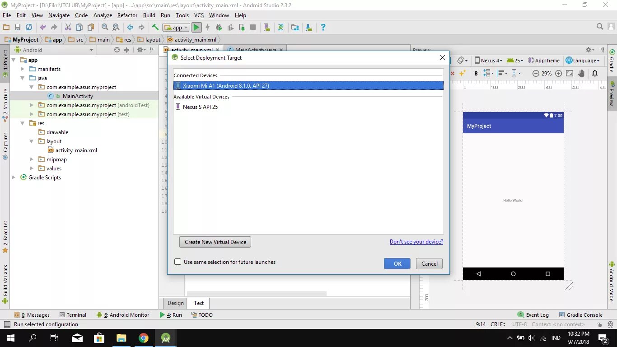
Task: Open the orientation dropdown in preview
Action: tap(463, 61)
